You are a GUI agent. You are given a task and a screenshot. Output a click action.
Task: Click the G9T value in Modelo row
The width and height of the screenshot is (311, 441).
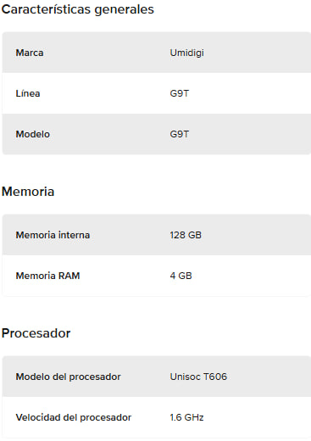click(179, 134)
